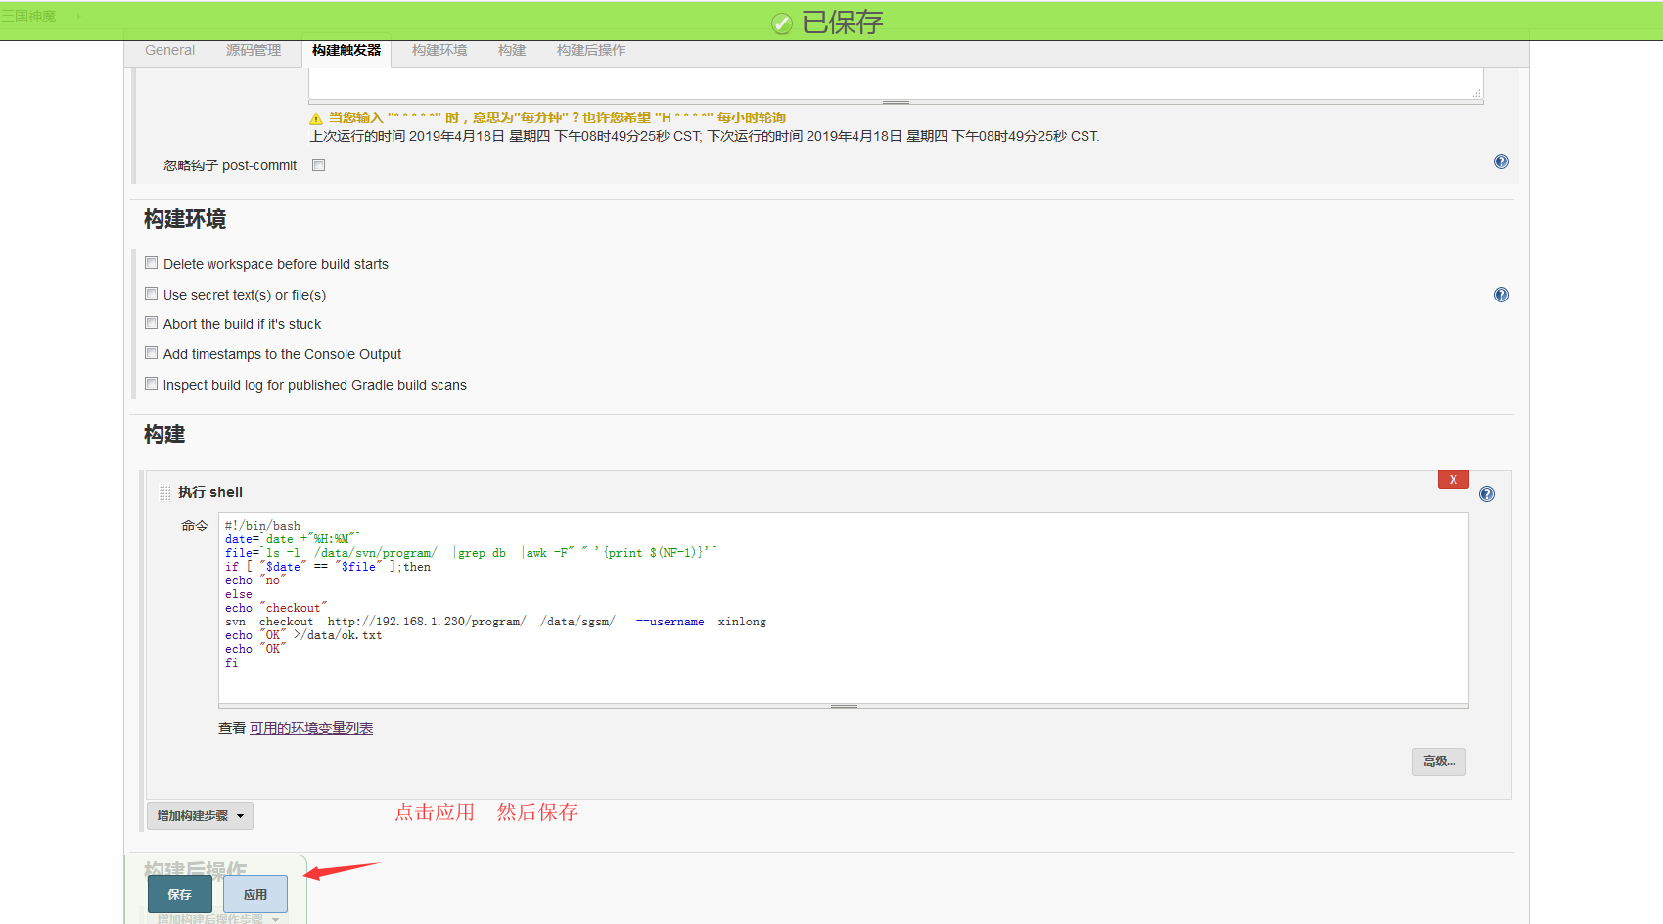Click the 应用 apply button

254,894
